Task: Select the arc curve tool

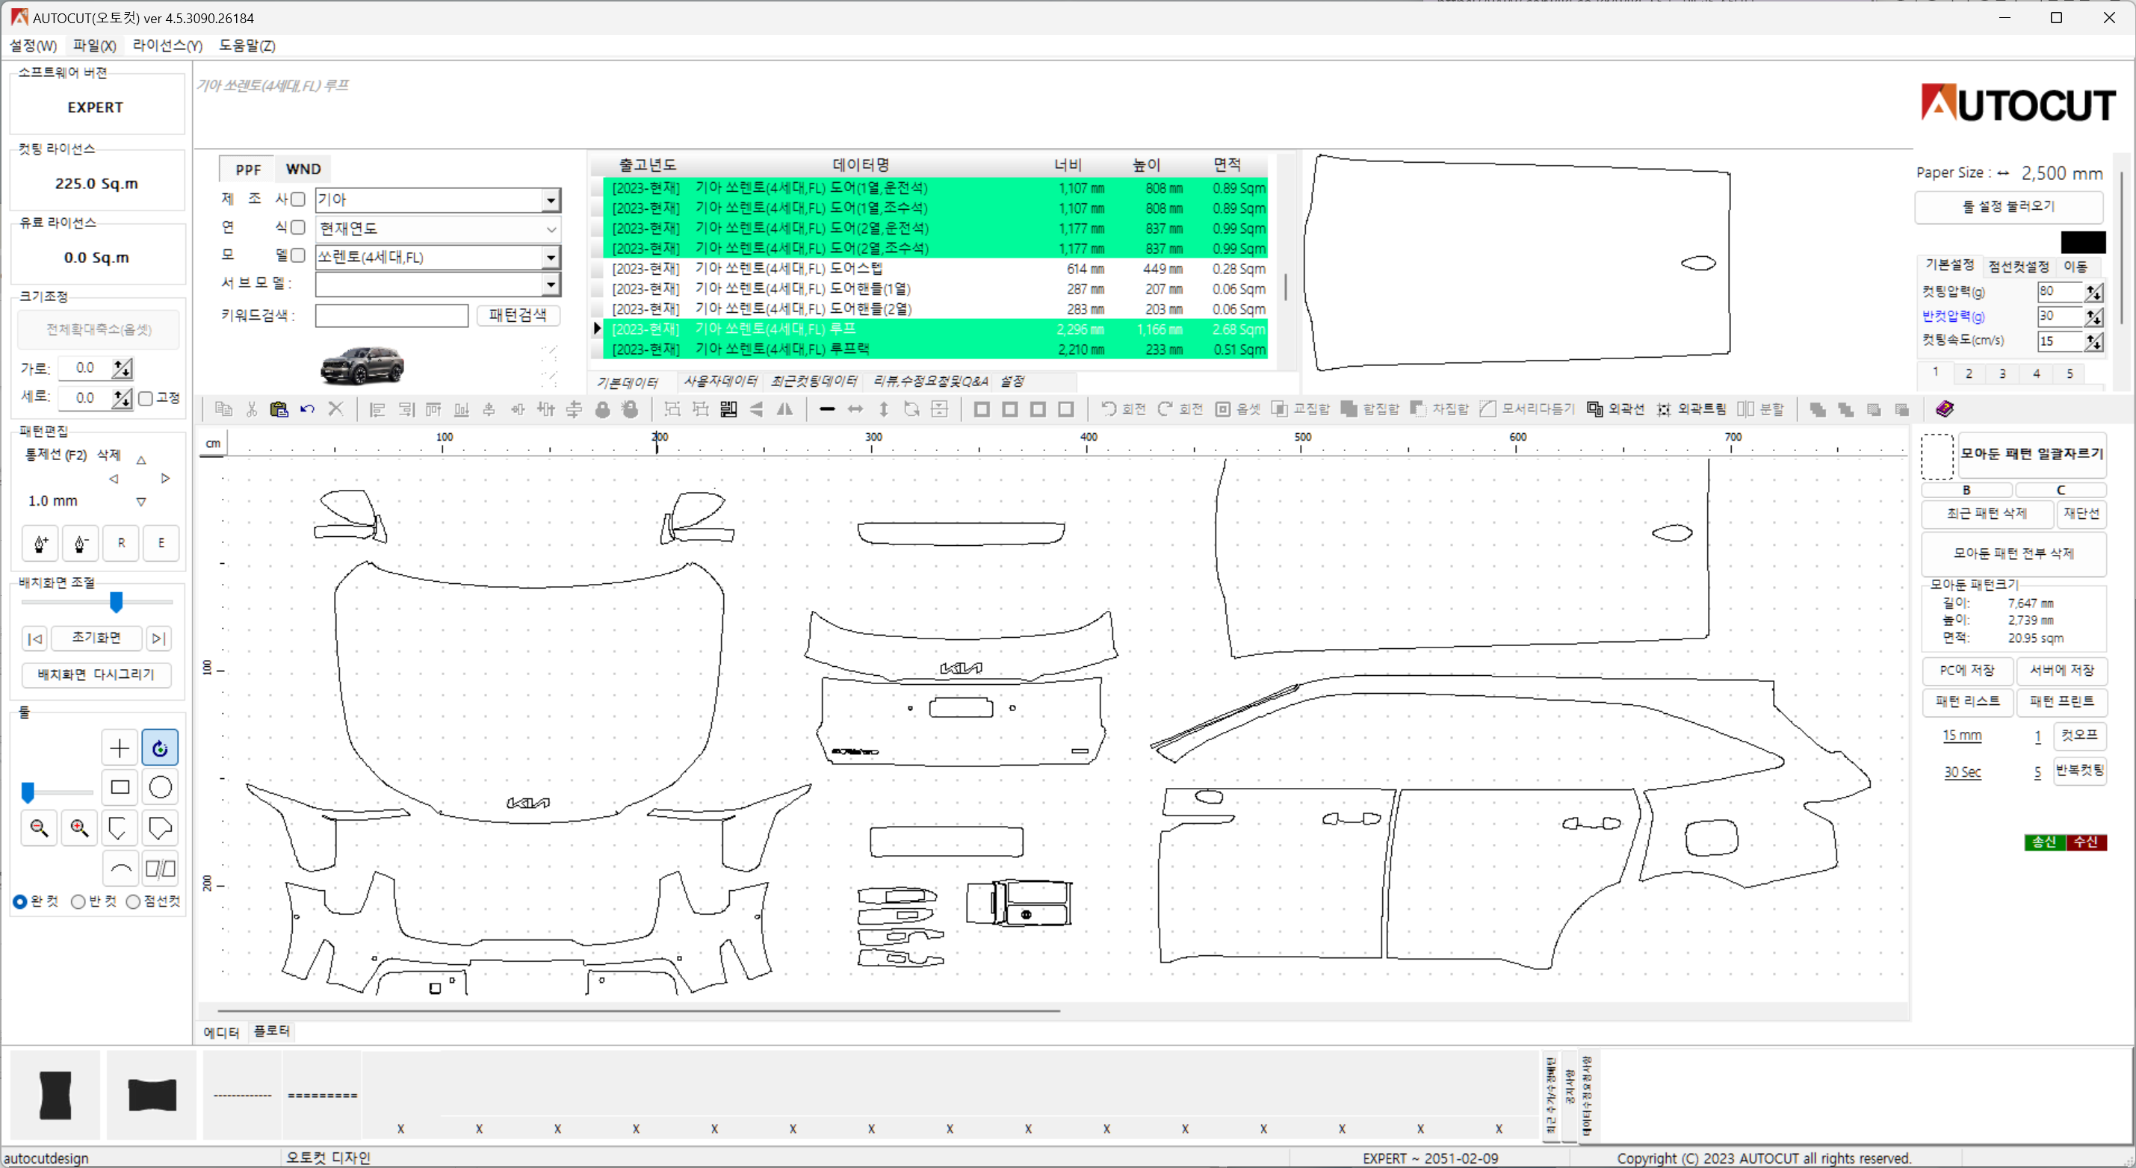Action: [x=120, y=868]
